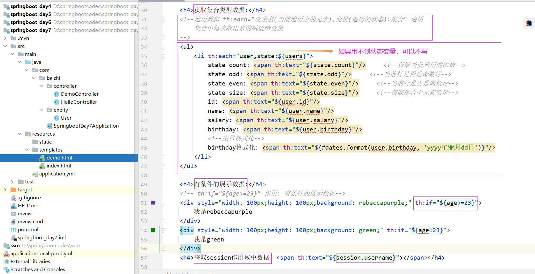
Task: Click DemoController class icon
Action: pyautogui.click(x=57, y=94)
